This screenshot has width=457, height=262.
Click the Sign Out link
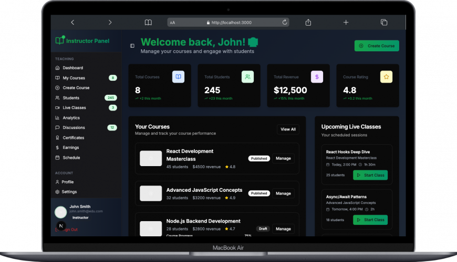[x=67, y=230]
